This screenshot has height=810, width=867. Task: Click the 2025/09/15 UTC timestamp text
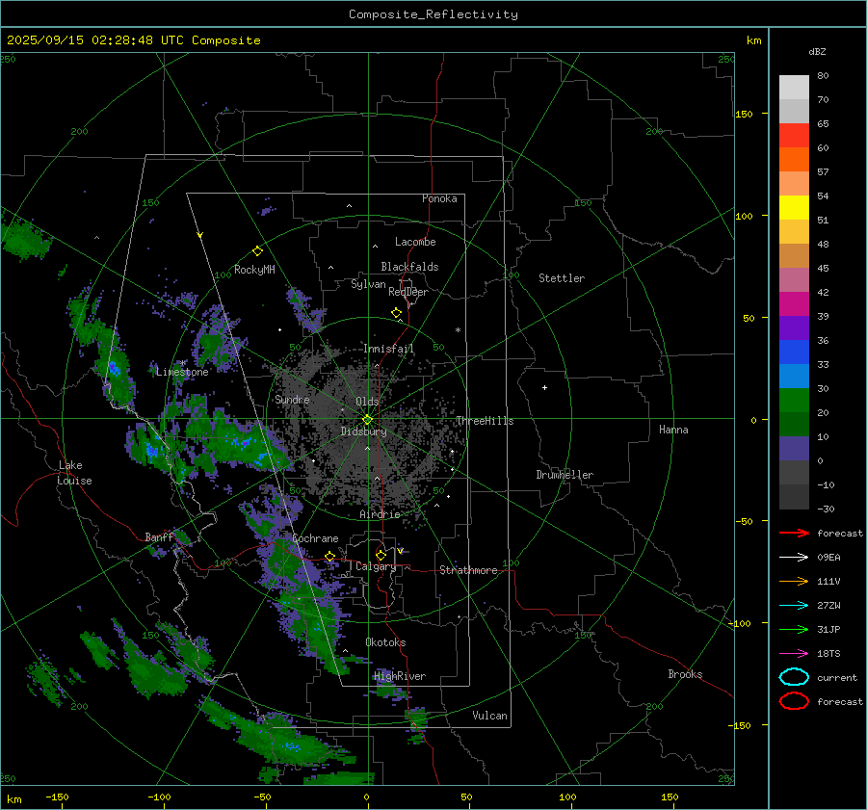pyautogui.click(x=133, y=40)
